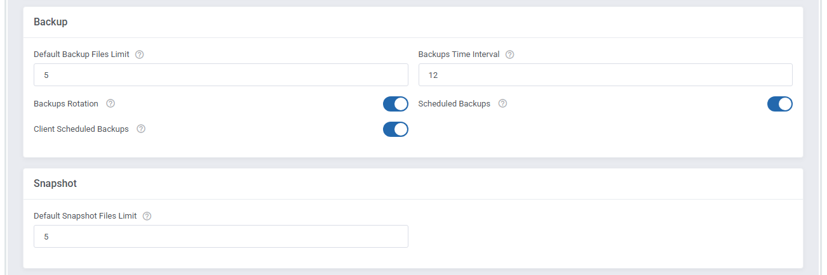This screenshot has width=827, height=275.
Task: Select the Default Snapshot Files Limit input box
Action: click(x=220, y=236)
